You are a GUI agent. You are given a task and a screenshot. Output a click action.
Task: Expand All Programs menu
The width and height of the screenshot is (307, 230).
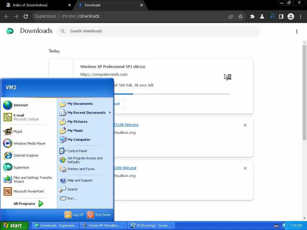[x=28, y=204]
